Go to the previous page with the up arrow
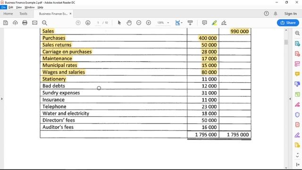The height and width of the screenshot is (170, 302). 78,23
